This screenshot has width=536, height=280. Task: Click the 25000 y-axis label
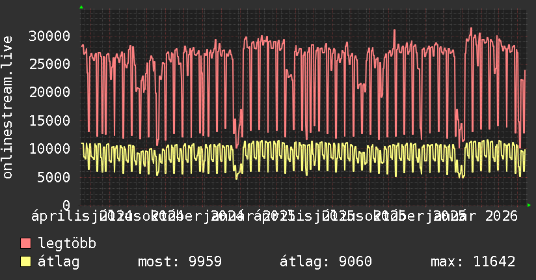[x=49, y=64]
